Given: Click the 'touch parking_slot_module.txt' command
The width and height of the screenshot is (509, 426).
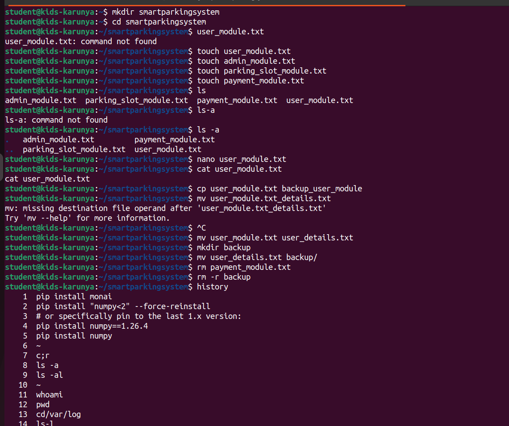Looking at the screenshot, I should click(x=262, y=70).
